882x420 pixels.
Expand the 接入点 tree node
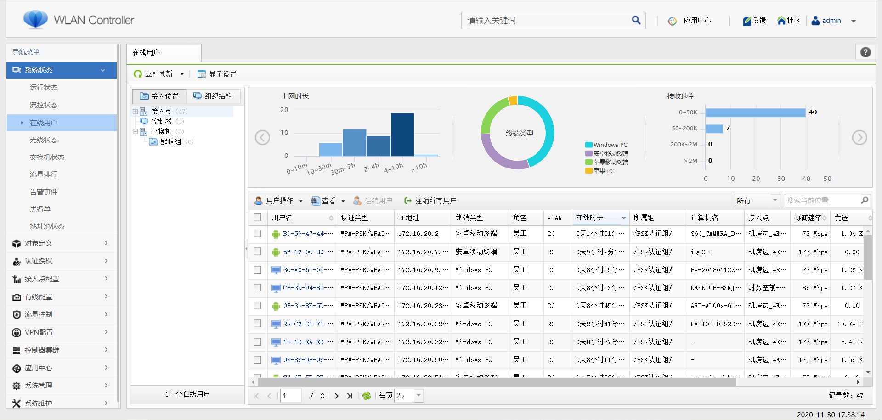135,112
